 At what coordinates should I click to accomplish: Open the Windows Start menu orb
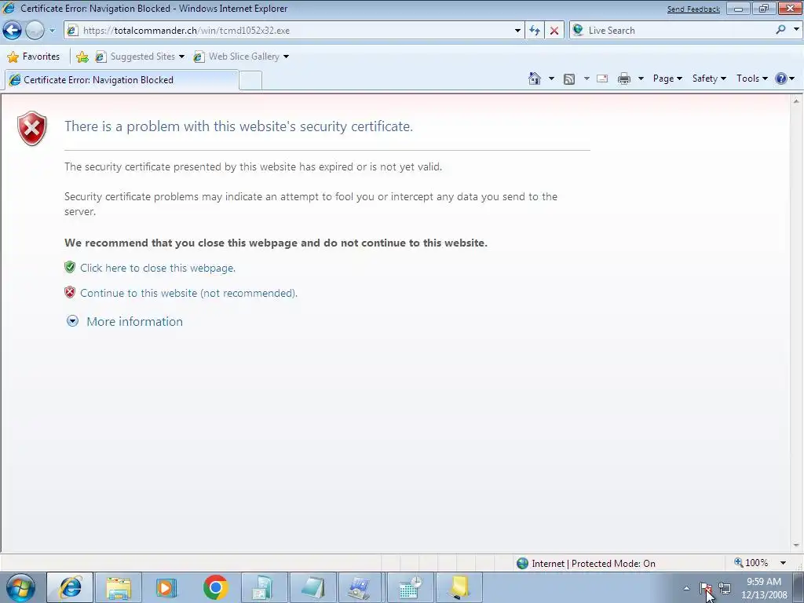coord(20,587)
